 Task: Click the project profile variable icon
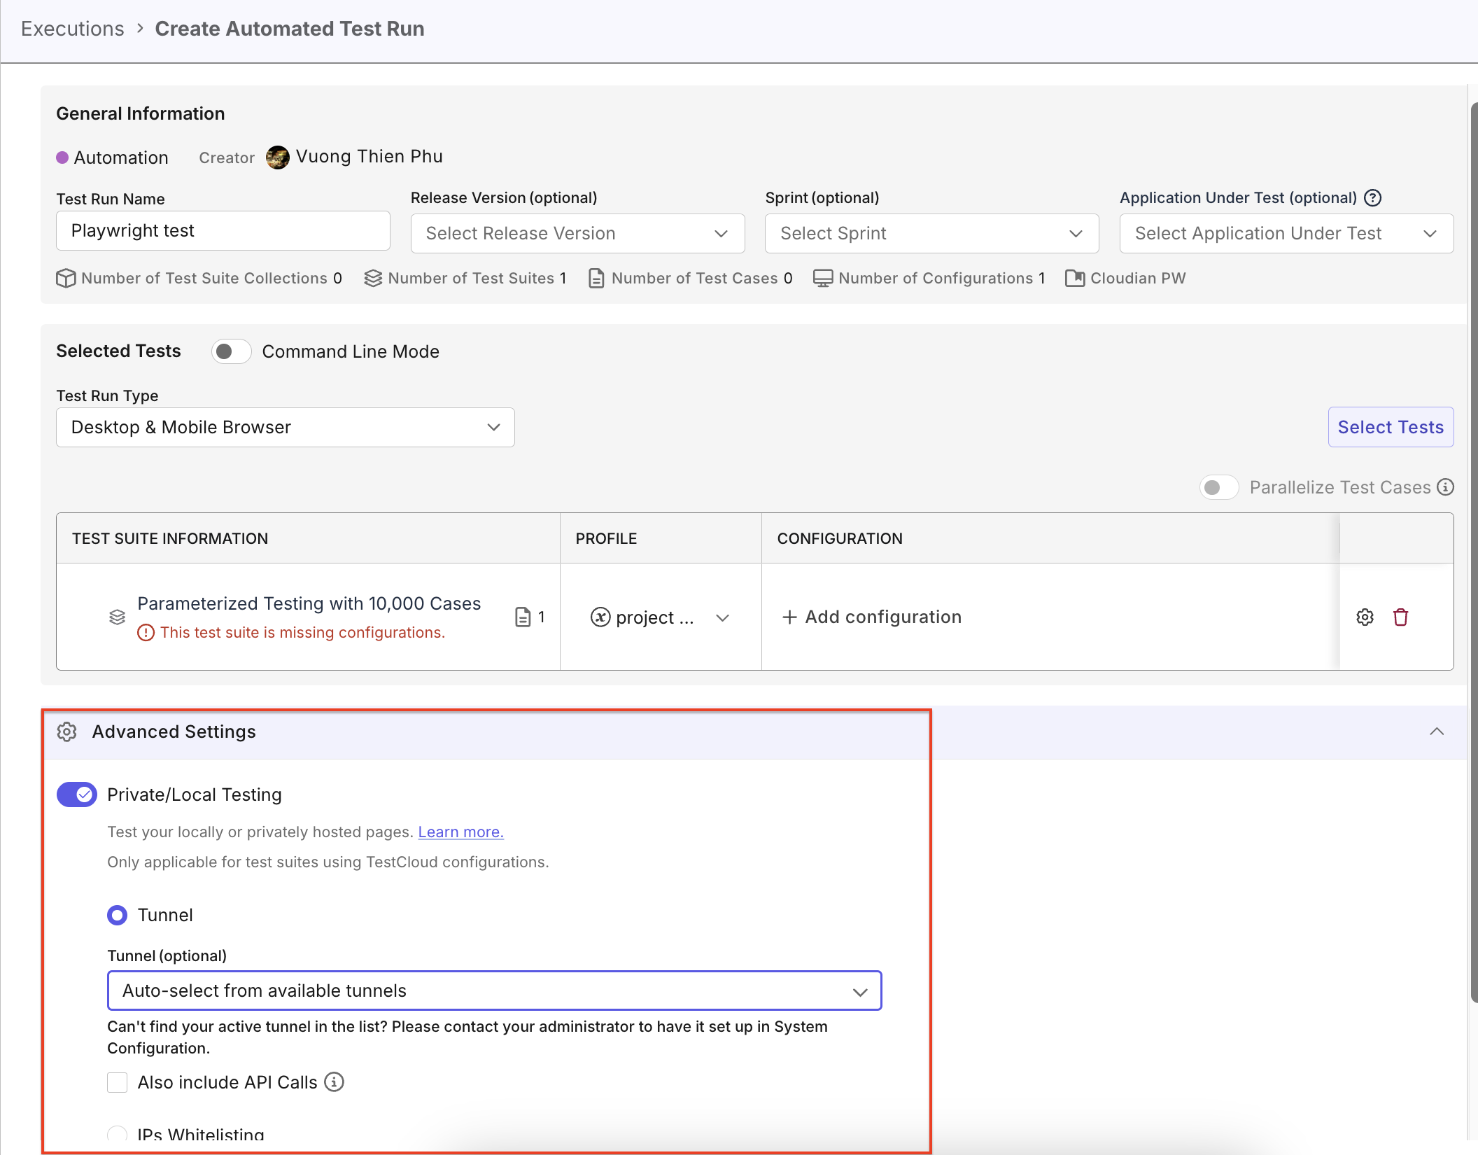point(600,617)
